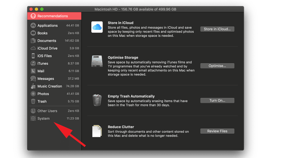Select the iOS Files label
Viewport: 281px width, 158px height.
[x=45, y=56]
